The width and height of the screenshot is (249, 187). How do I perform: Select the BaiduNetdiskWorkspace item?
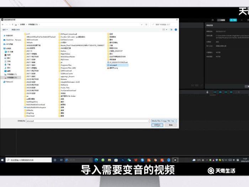point(35,108)
